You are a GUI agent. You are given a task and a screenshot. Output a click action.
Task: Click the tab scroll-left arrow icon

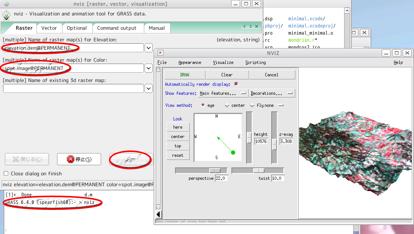[x=244, y=27]
